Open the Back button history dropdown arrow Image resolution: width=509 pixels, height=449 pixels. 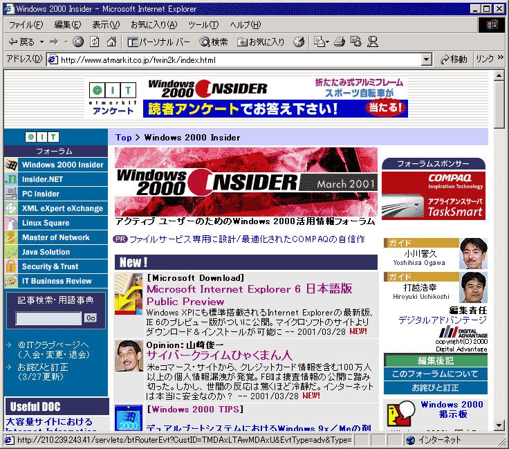point(41,42)
